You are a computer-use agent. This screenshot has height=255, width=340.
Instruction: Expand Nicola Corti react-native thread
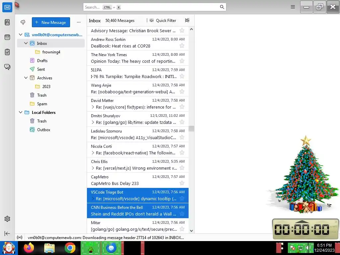[93, 153]
